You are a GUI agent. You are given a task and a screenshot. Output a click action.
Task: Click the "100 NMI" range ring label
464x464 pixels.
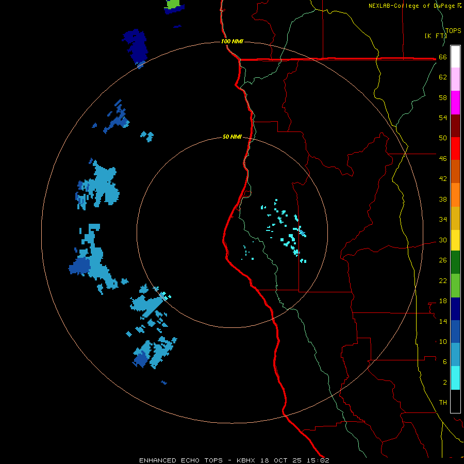point(232,41)
